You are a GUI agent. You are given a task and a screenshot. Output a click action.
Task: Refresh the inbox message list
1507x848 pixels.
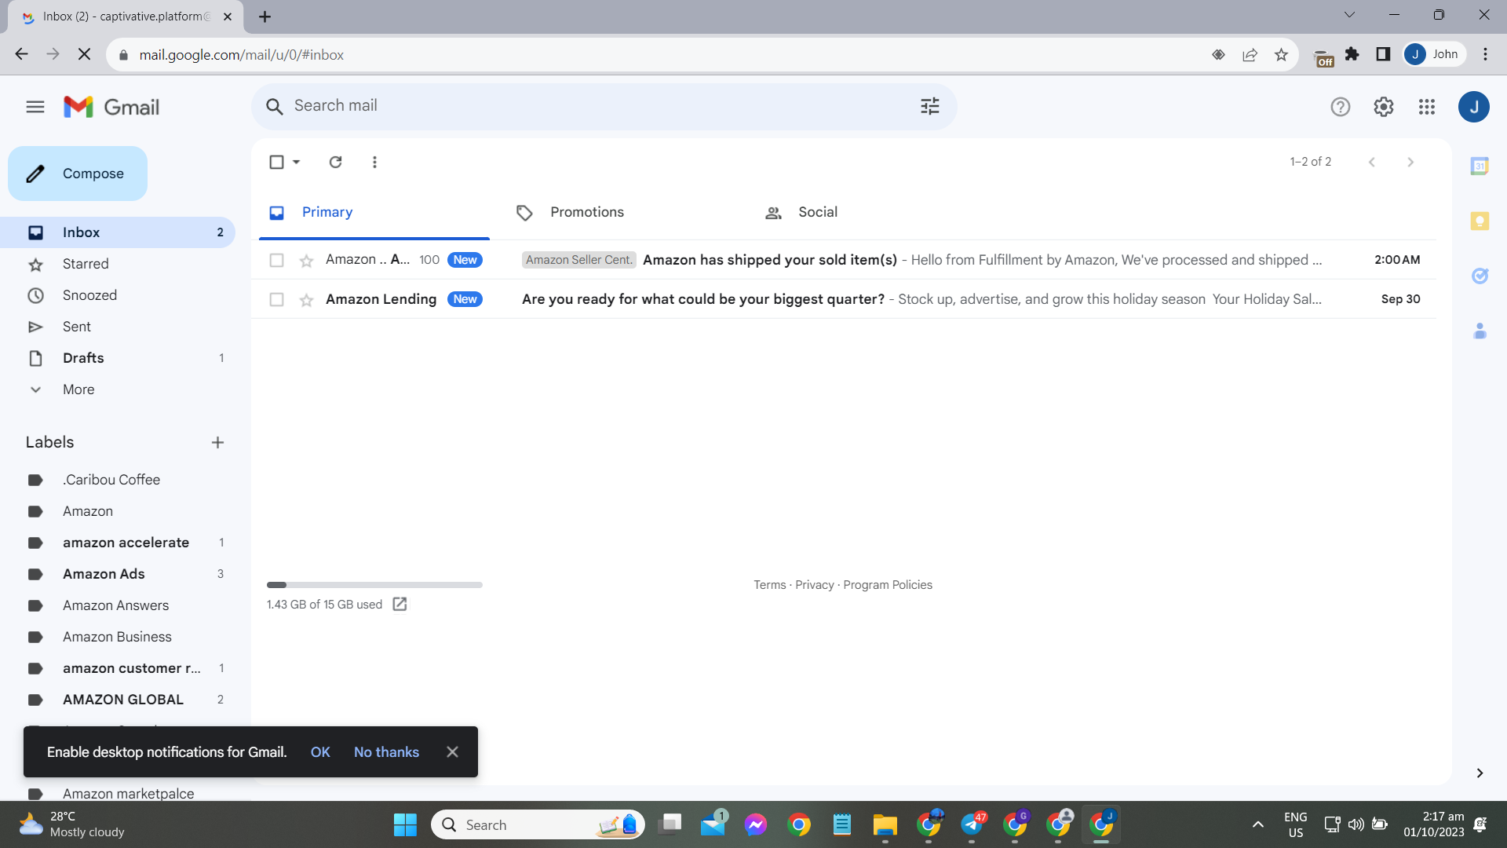335,162
